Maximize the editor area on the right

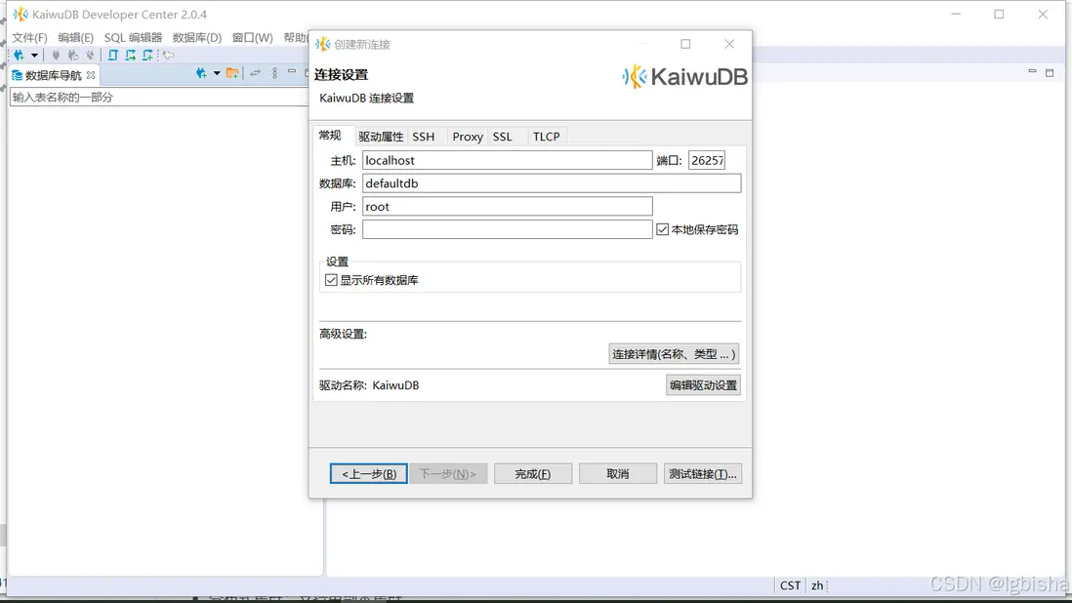(1050, 73)
